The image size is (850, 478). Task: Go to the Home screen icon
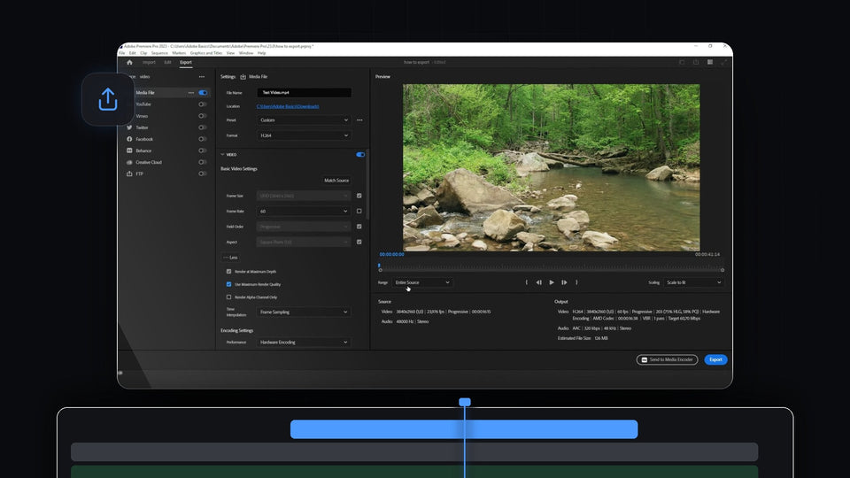tap(129, 62)
